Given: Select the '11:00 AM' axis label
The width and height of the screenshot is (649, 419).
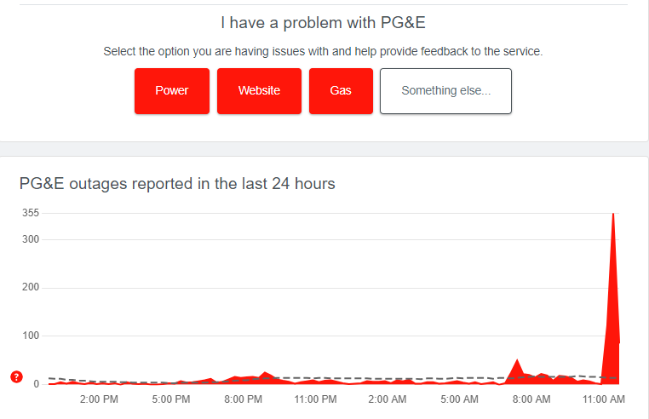Looking at the screenshot, I should click(x=604, y=399).
